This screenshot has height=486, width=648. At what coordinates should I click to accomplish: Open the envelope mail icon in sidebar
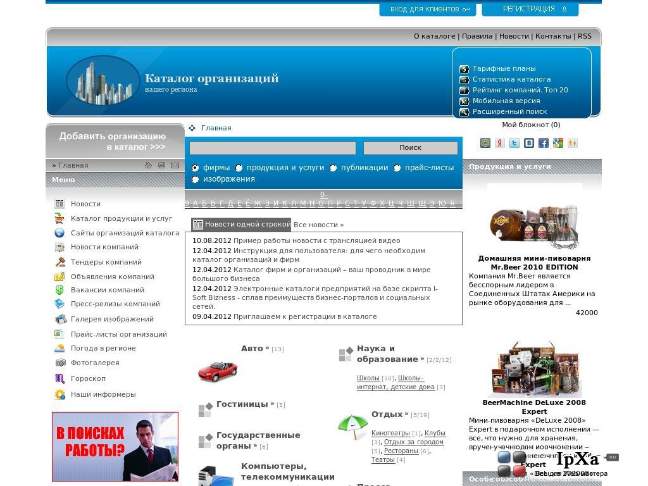(175, 165)
